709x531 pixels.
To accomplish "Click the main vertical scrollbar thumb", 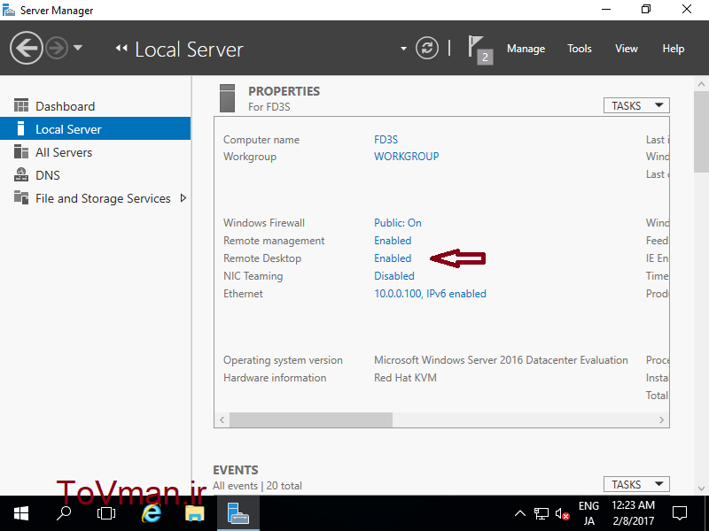I will coord(701,131).
